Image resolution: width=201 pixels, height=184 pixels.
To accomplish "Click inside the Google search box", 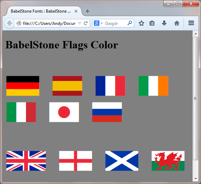I will click(x=115, y=23).
